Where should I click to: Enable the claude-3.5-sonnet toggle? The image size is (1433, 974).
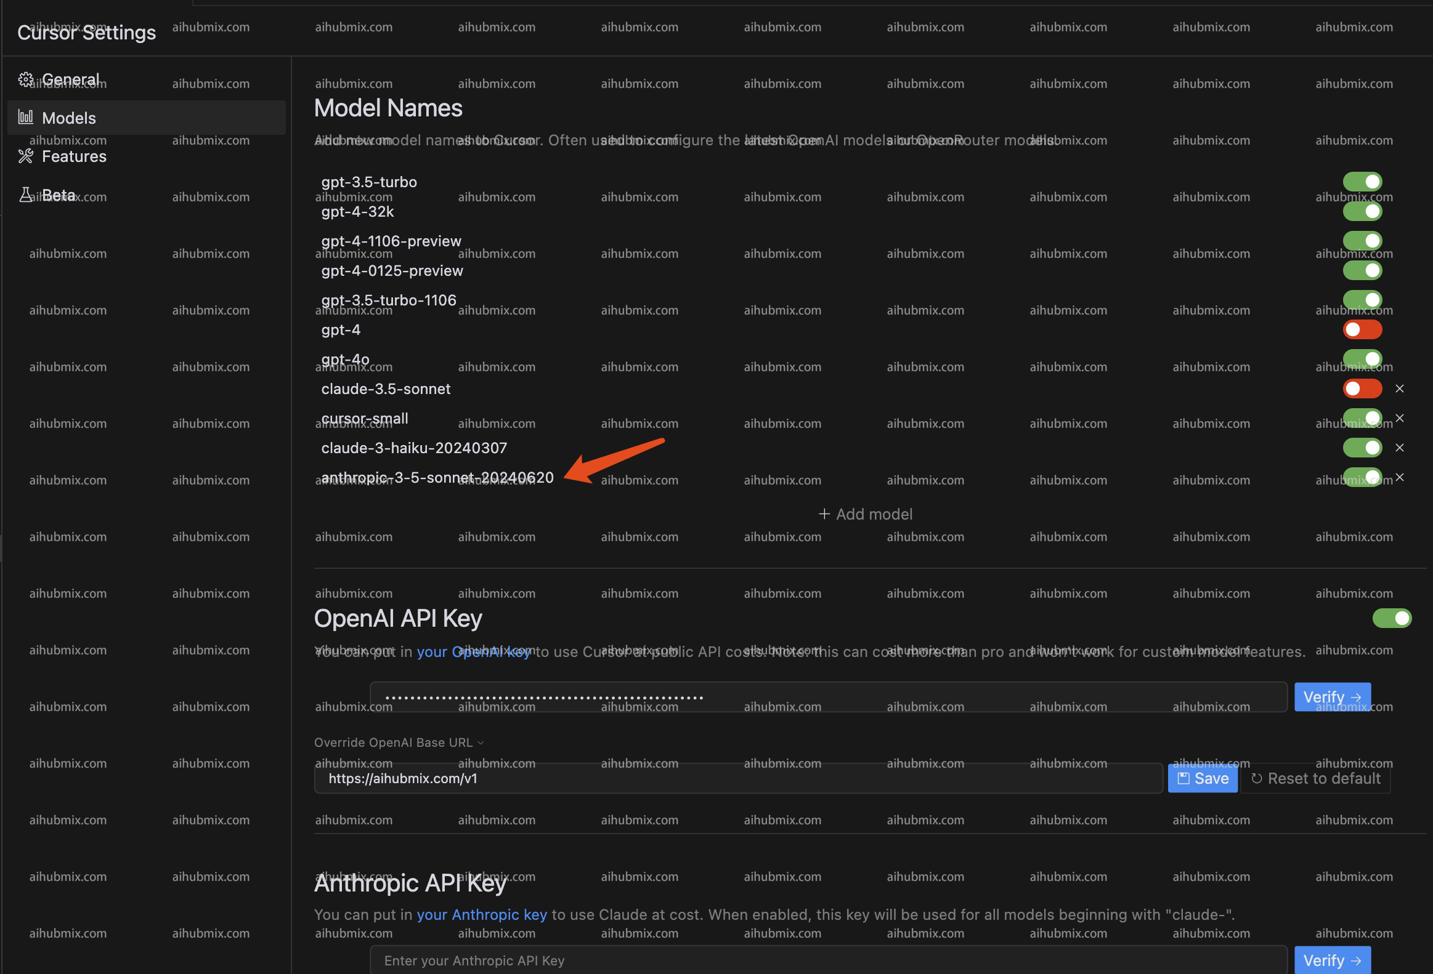tap(1362, 388)
